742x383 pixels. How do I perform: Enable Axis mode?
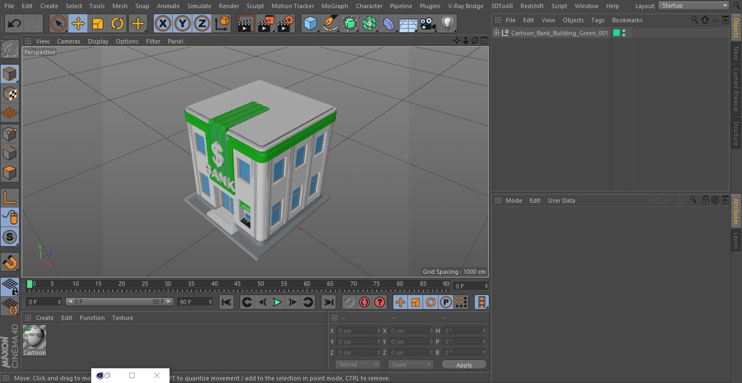tap(10, 197)
